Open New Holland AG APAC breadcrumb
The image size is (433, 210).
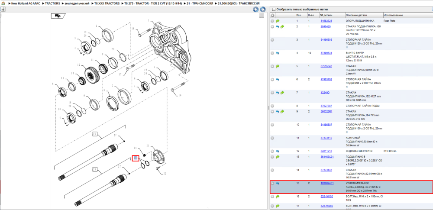point(26,3)
